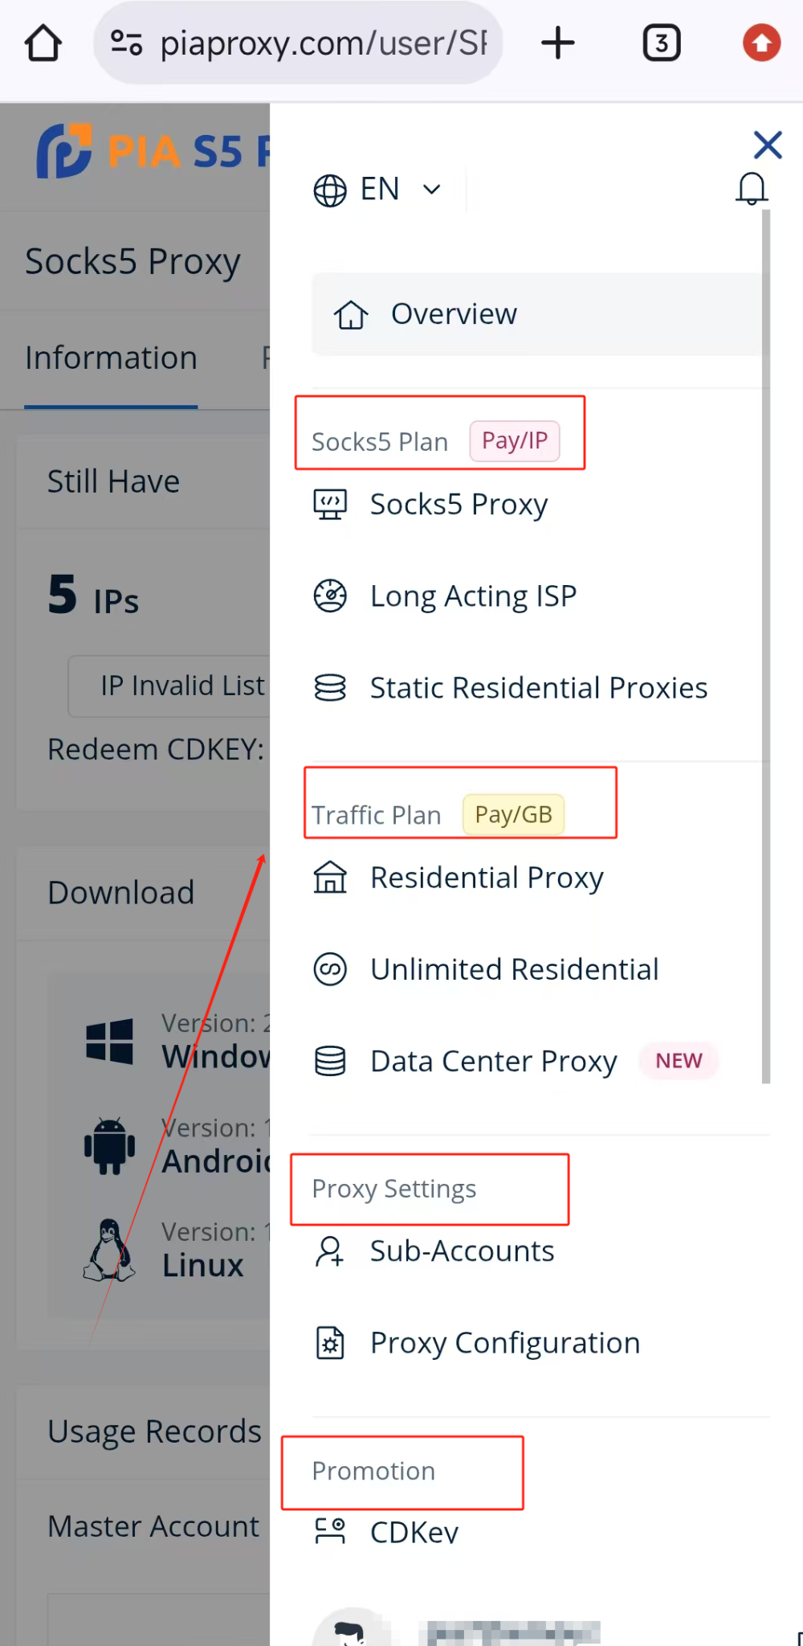Screen dimensions: 803x1646
Task: Close the side navigation menu
Action: [x=768, y=145]
